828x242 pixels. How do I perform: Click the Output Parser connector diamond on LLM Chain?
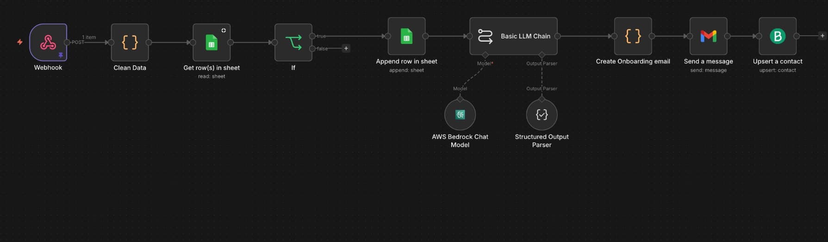[x=542, y=55]
